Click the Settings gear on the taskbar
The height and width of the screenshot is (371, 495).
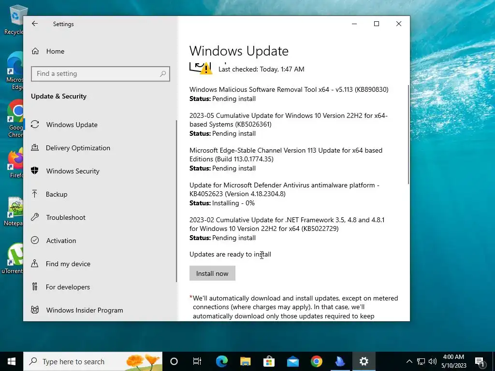(x=364, y=361)
